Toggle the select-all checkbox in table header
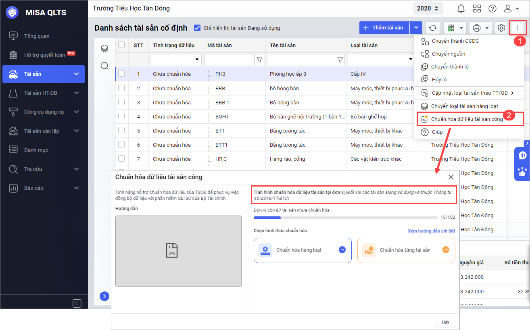This screenshot has height=330, width=530. pyautogui.click(x=121, y=45)
